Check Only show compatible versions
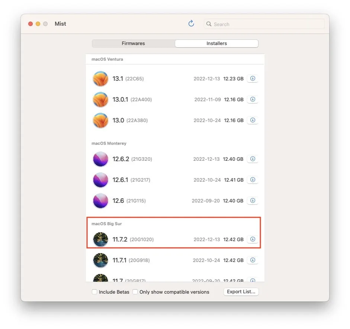The height and width of the screenshot is (329, 350). (135, 292)
